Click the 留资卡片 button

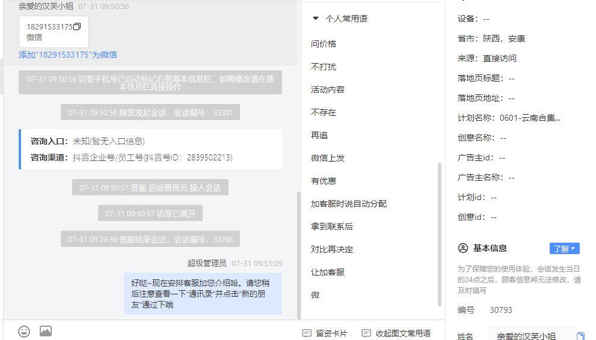point(325,333)
